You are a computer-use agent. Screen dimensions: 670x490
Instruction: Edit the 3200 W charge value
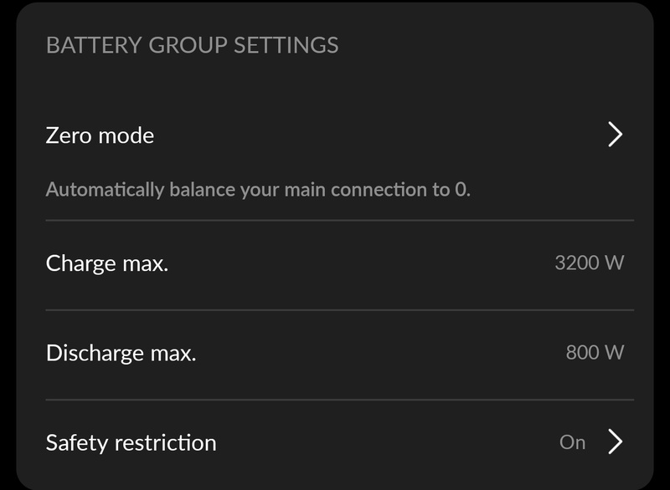click(589, 263)
